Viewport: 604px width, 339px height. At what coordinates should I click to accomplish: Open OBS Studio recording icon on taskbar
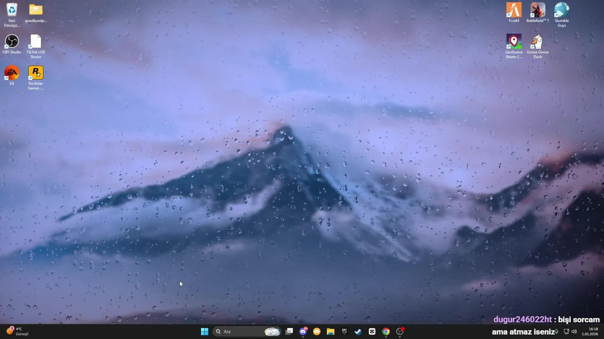point(400,331)
